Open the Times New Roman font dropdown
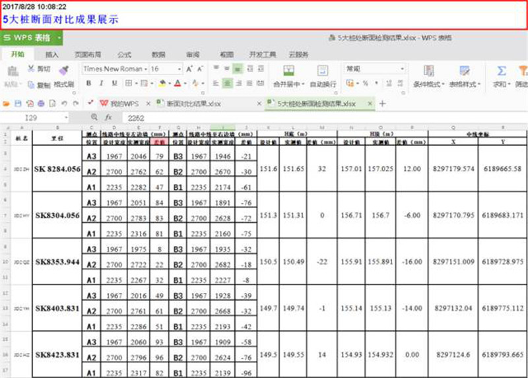Viewport: 528px width, 378px height. click(x=146, y=69)
